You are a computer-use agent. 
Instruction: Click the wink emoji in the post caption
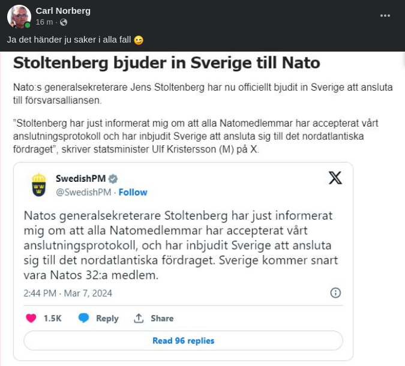[x=139, y=40]
